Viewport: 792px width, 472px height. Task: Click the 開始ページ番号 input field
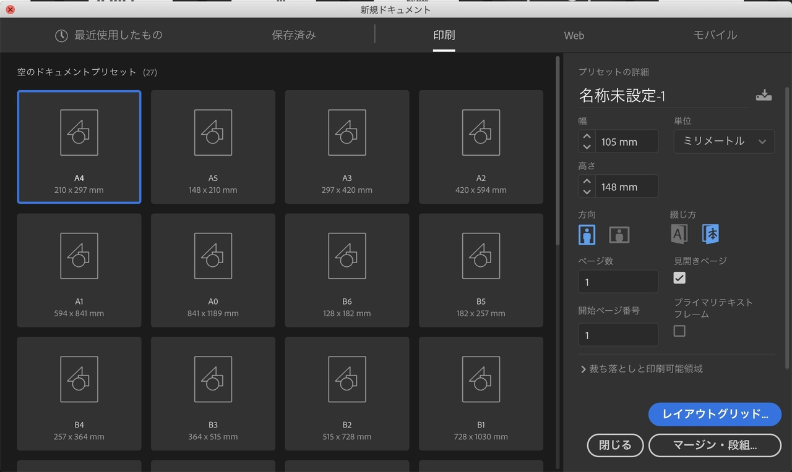click(x=618, y=335)
